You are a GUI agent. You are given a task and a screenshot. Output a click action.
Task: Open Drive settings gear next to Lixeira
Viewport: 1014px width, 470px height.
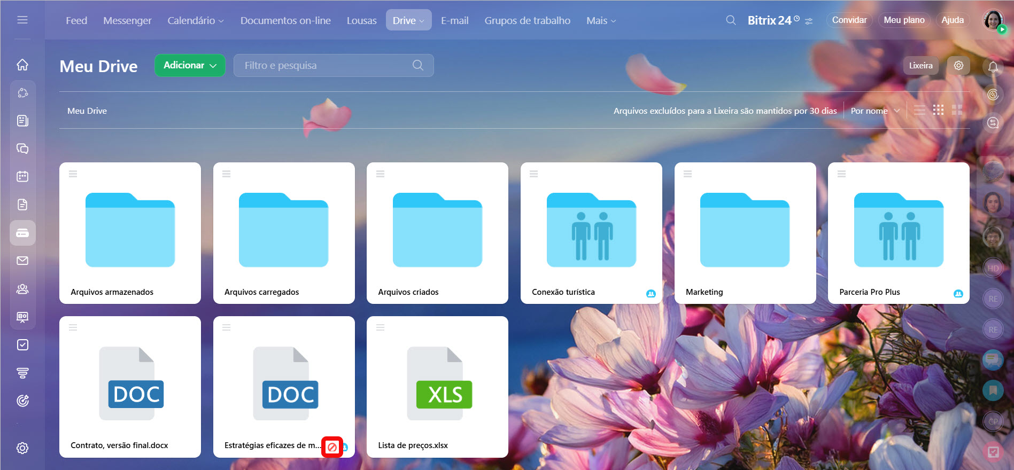pyautogui.click(x=958, y=65)
